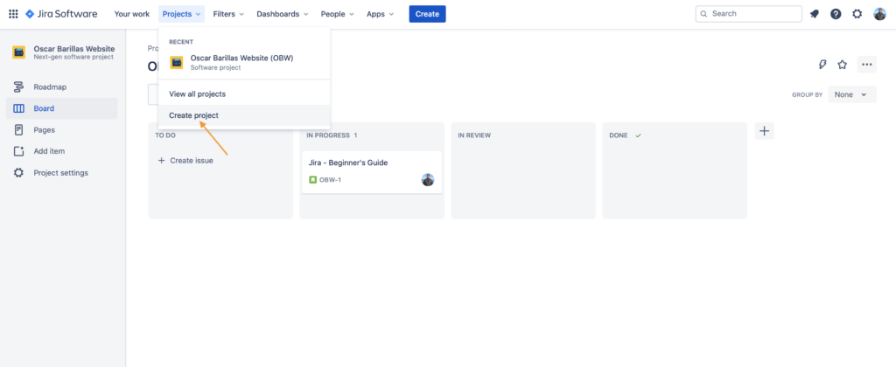
Task: Choose View all projects
Action: pyautogui.click(x=244, y=93)
